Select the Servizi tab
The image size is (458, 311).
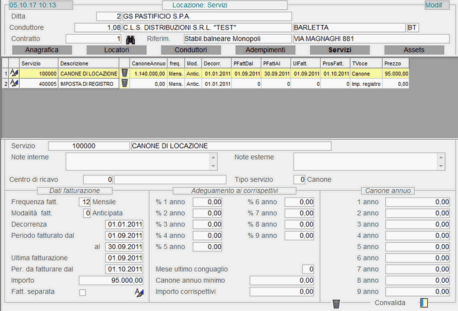coord(340,50)
